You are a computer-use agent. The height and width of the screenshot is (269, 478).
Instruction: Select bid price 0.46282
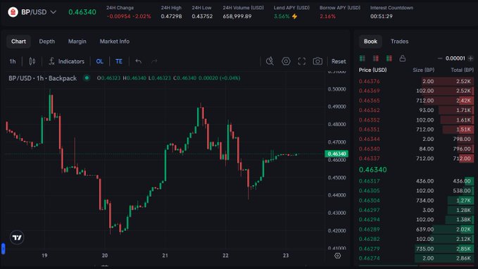pyautogui.click(x=369, y=239)
